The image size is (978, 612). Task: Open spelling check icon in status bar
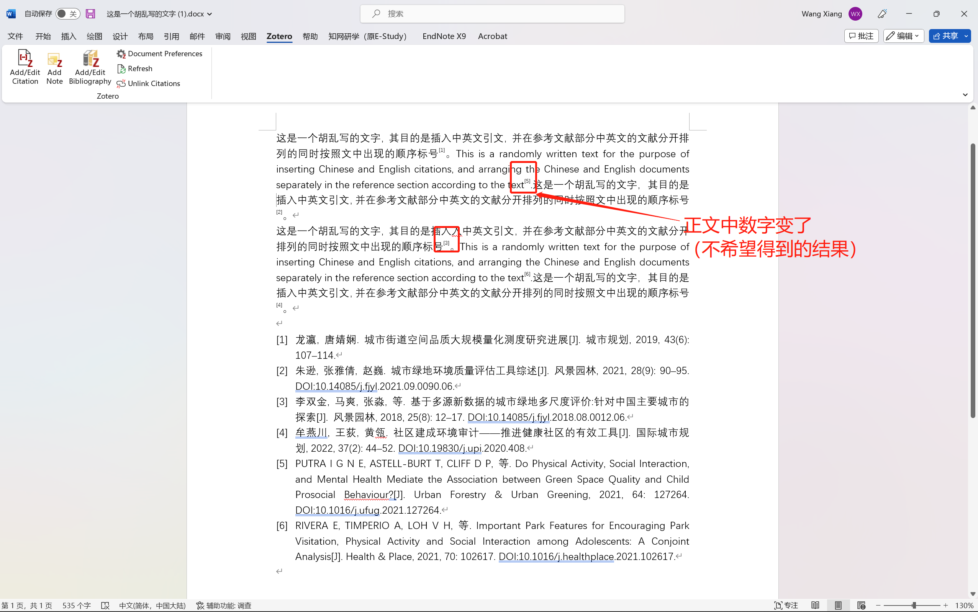pos(105,605)
